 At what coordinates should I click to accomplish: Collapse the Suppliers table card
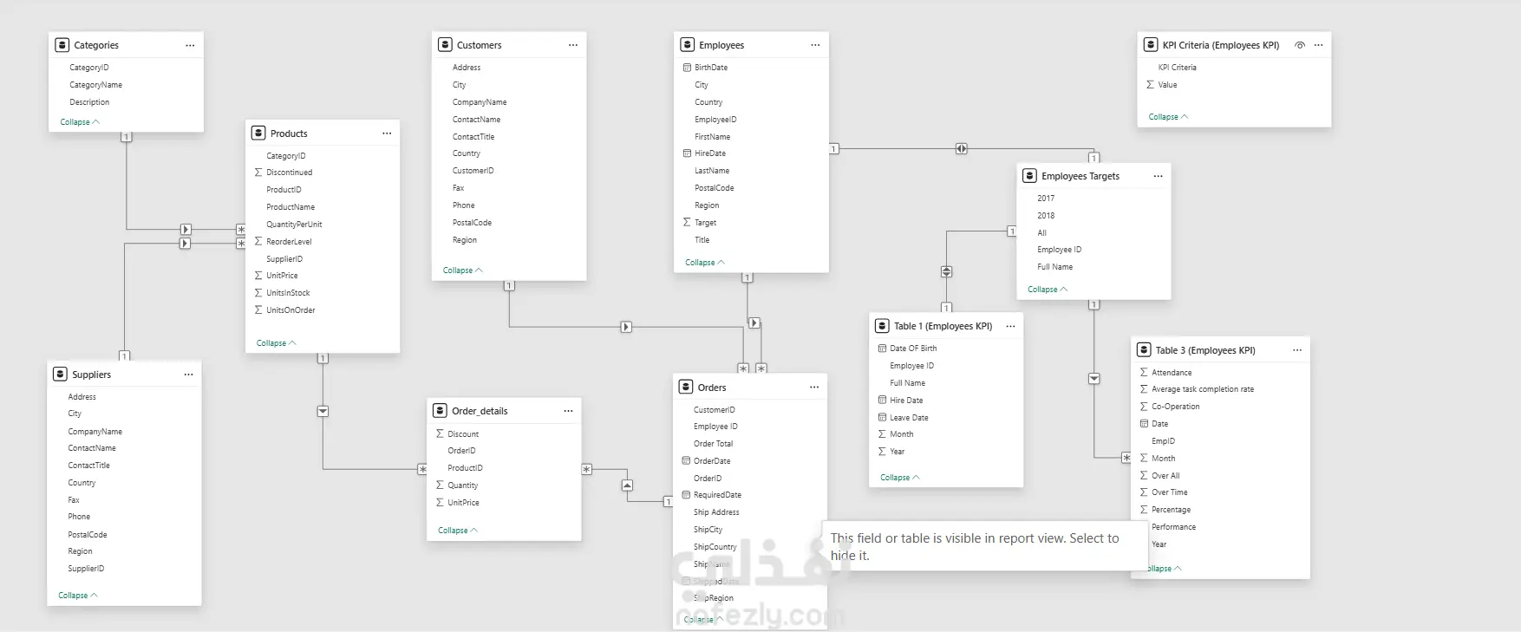pyautogui.click(x=77, y=596)
